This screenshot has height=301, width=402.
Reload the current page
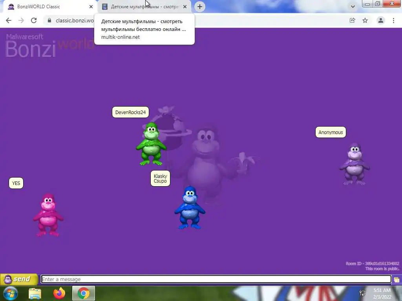34,20
